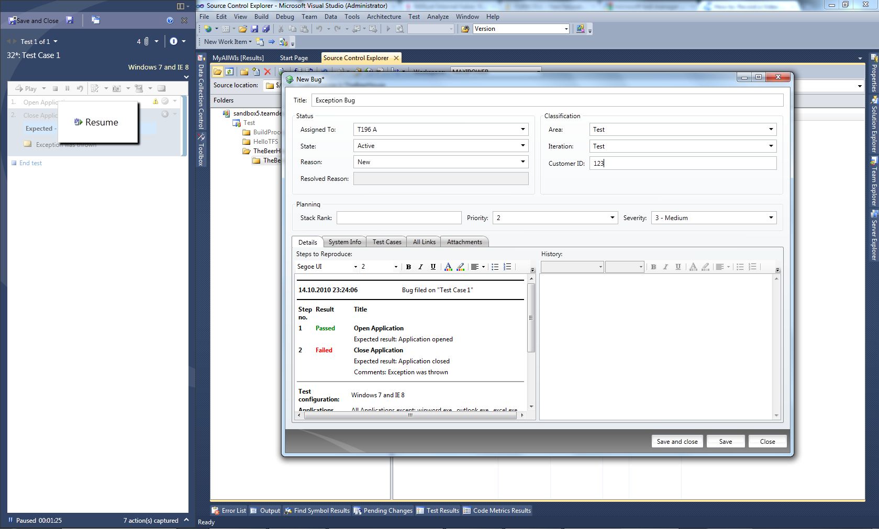The image size is (879, 529).
Task: Click the Save icon in Visual Studio toolbar
Action: 254,29
